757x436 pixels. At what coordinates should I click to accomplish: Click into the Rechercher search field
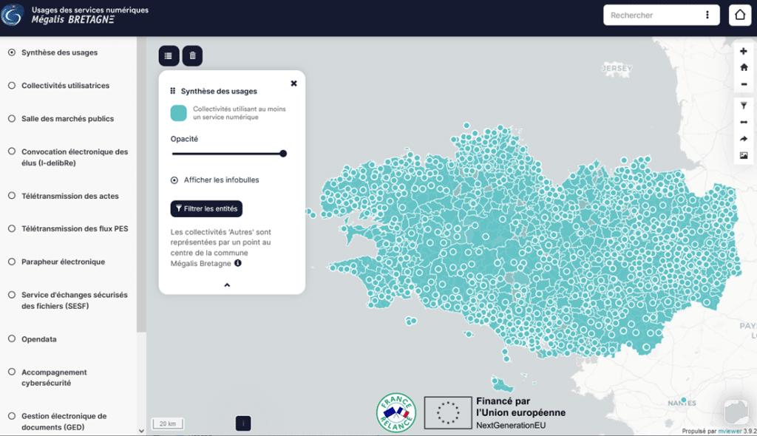tap(652, 15)
